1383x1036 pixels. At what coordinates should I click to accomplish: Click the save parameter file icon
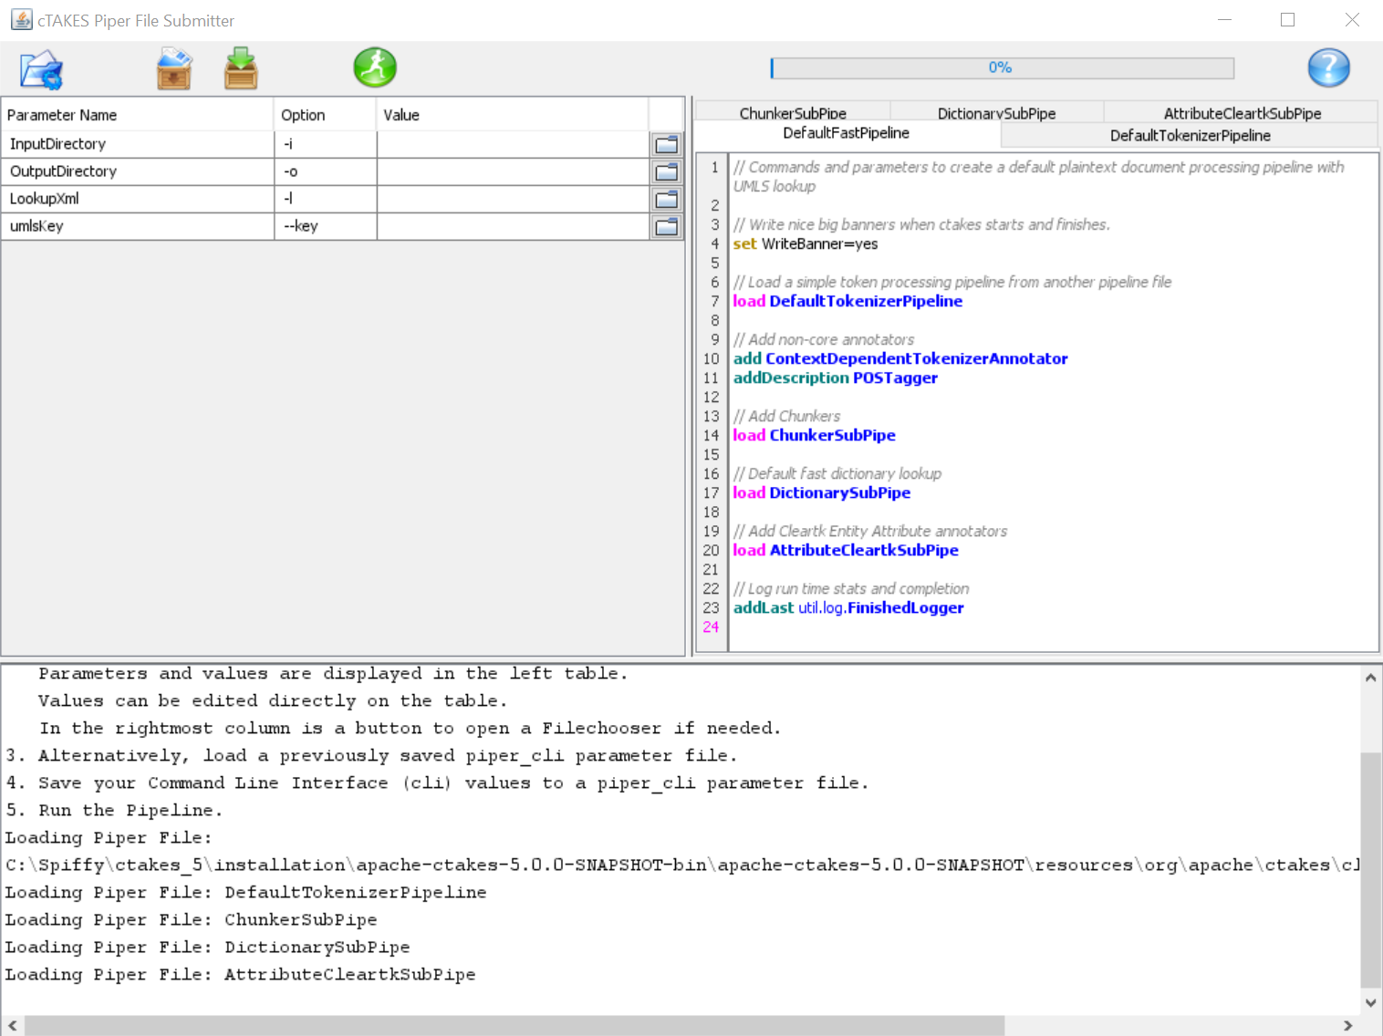point(241,69)
